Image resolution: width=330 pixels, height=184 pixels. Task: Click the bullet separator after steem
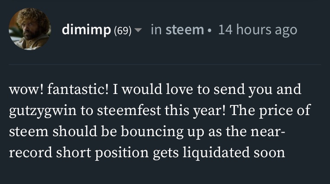click(x=209, y=31)
